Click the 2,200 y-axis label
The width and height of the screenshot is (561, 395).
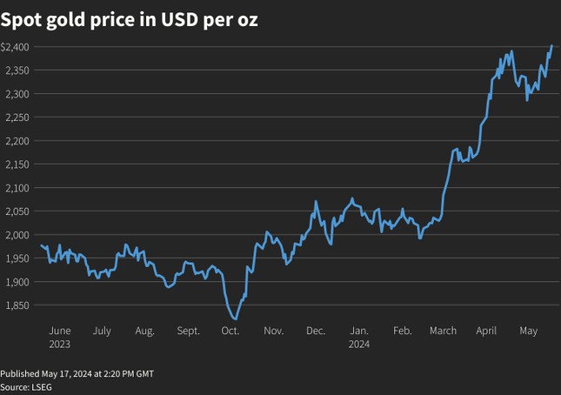pyautogui.click(x=17, y=141)
